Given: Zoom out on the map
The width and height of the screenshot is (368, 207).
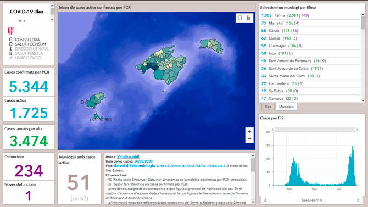Looking at the screenshot, I should coord(249,139).
